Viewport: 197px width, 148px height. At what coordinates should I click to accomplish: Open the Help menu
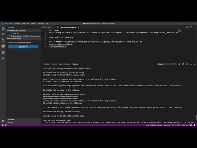[x=47, y=23]
